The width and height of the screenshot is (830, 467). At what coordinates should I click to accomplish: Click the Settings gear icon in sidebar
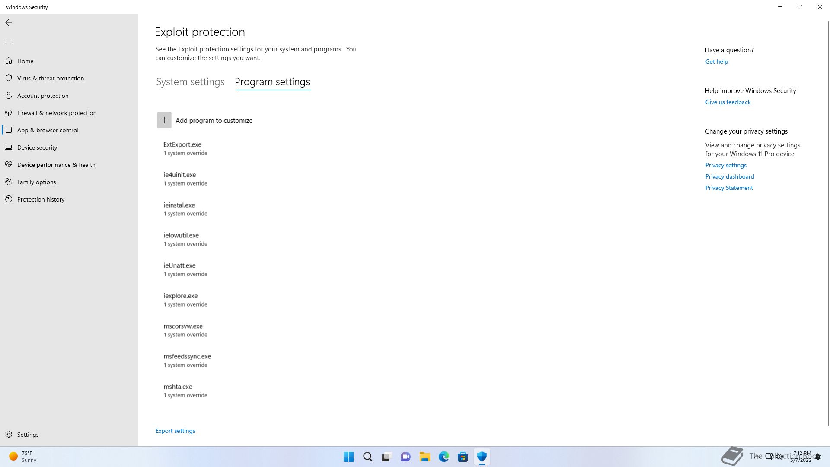(x=9, y=435)
